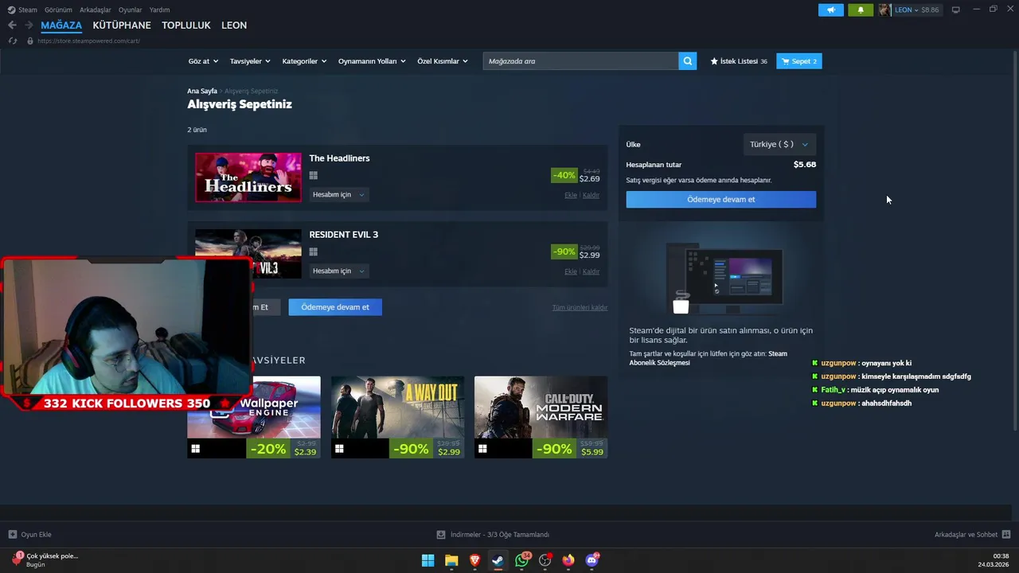Open File Explorer from the taskbar

(x=451, y=560)
